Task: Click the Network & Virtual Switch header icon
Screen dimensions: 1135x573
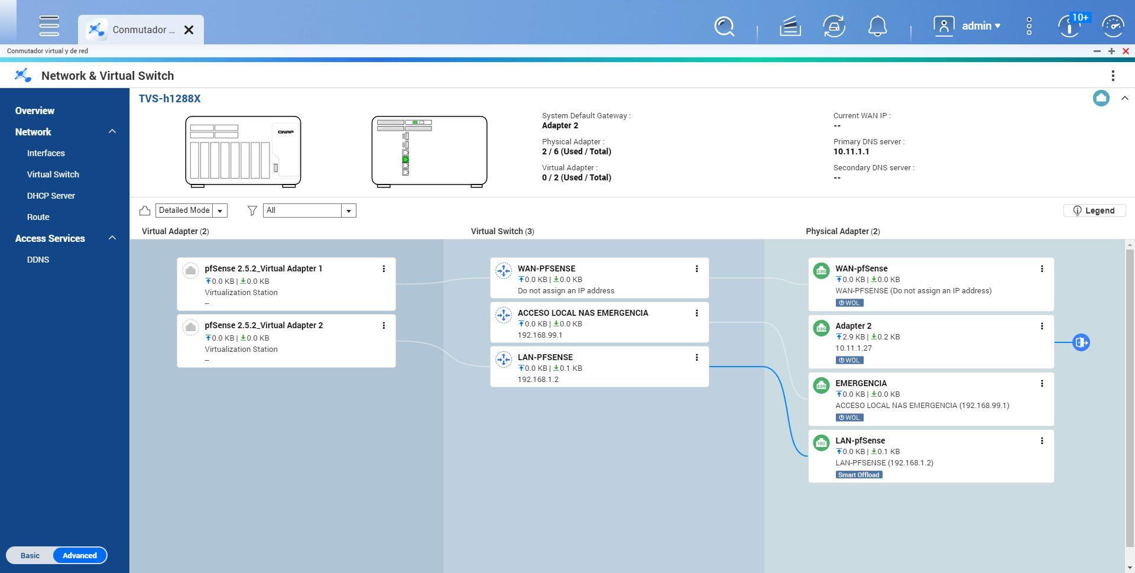Action: [22, 75]
